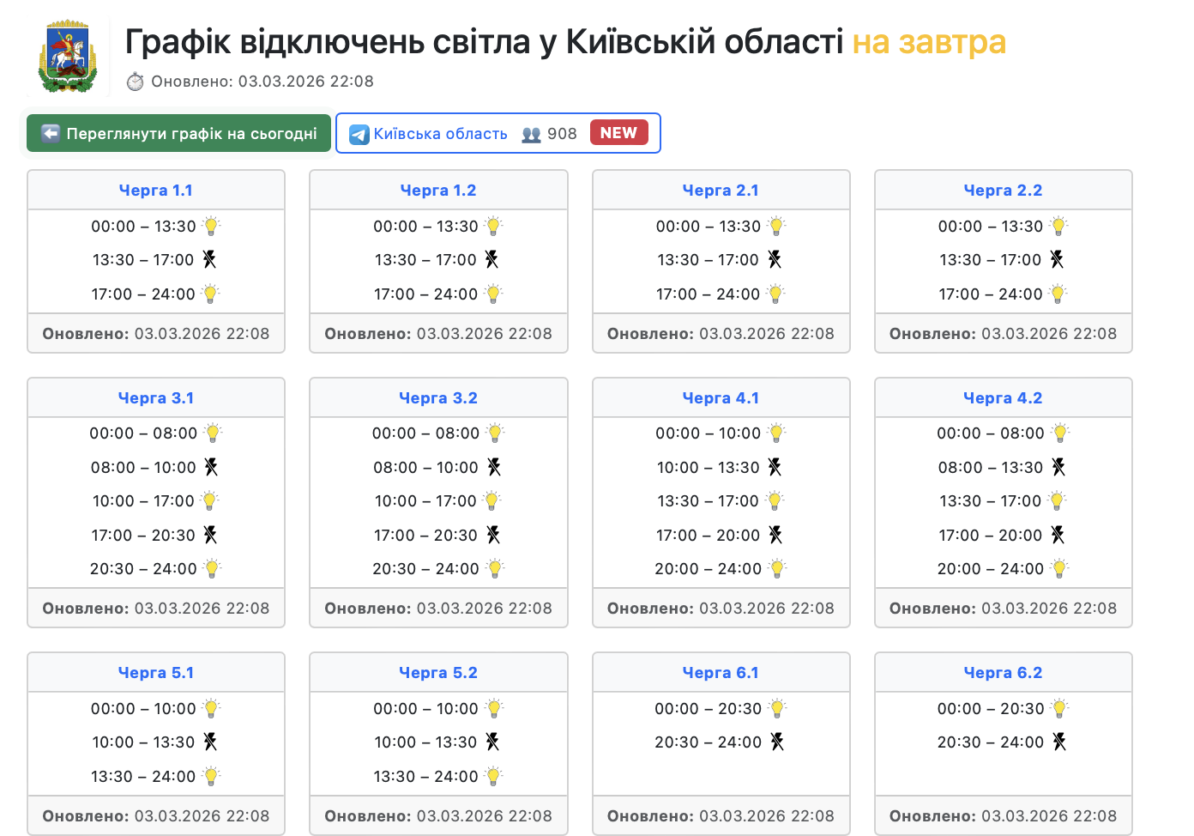Click the Kyiv region coat of arms logo
The width and height of the screenshot is (1194, 836).
(x=67, y=57)
